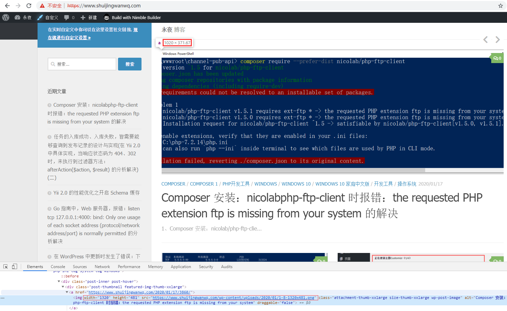Open the Go 指南 listen tcp recent post
The height and width of the screenshot is (311, 507).
tap(94, 225)
